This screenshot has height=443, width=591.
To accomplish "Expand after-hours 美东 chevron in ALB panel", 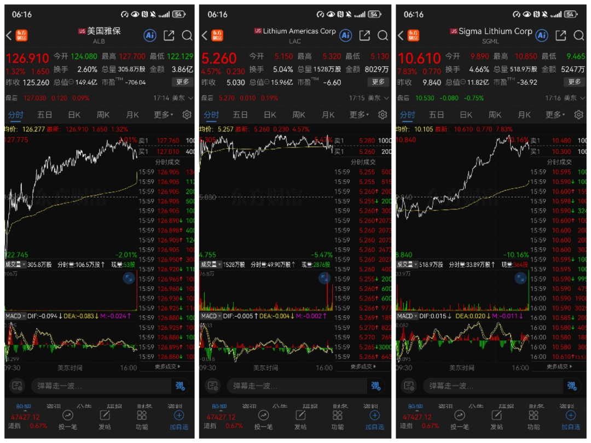I will [x=191, y=98].
